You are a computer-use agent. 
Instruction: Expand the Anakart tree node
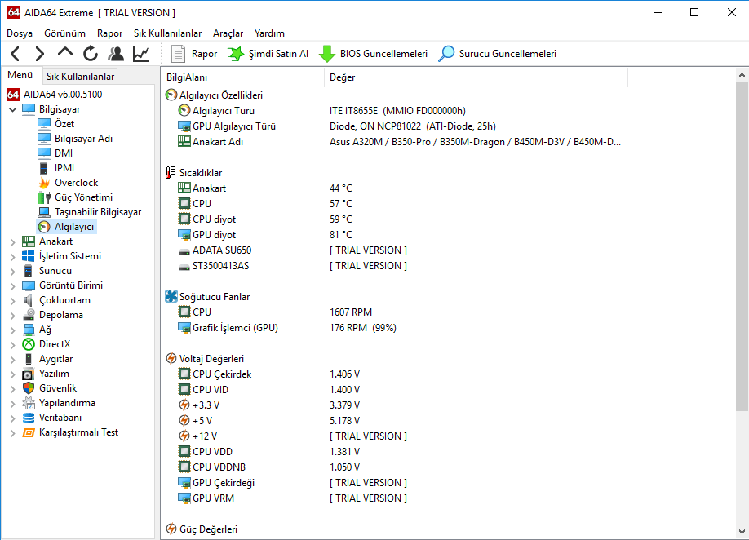pyautogui.click(x=12, y=241)
